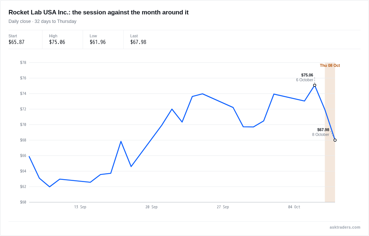Click the 6 October high point marker
The image size is (369, 236).
point(315,85)
